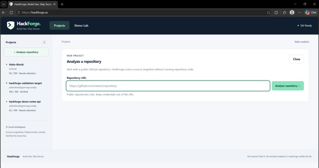The image size is (319, 168).
Task: Switch to the Demo Lab tab
Action: point(82,26)
